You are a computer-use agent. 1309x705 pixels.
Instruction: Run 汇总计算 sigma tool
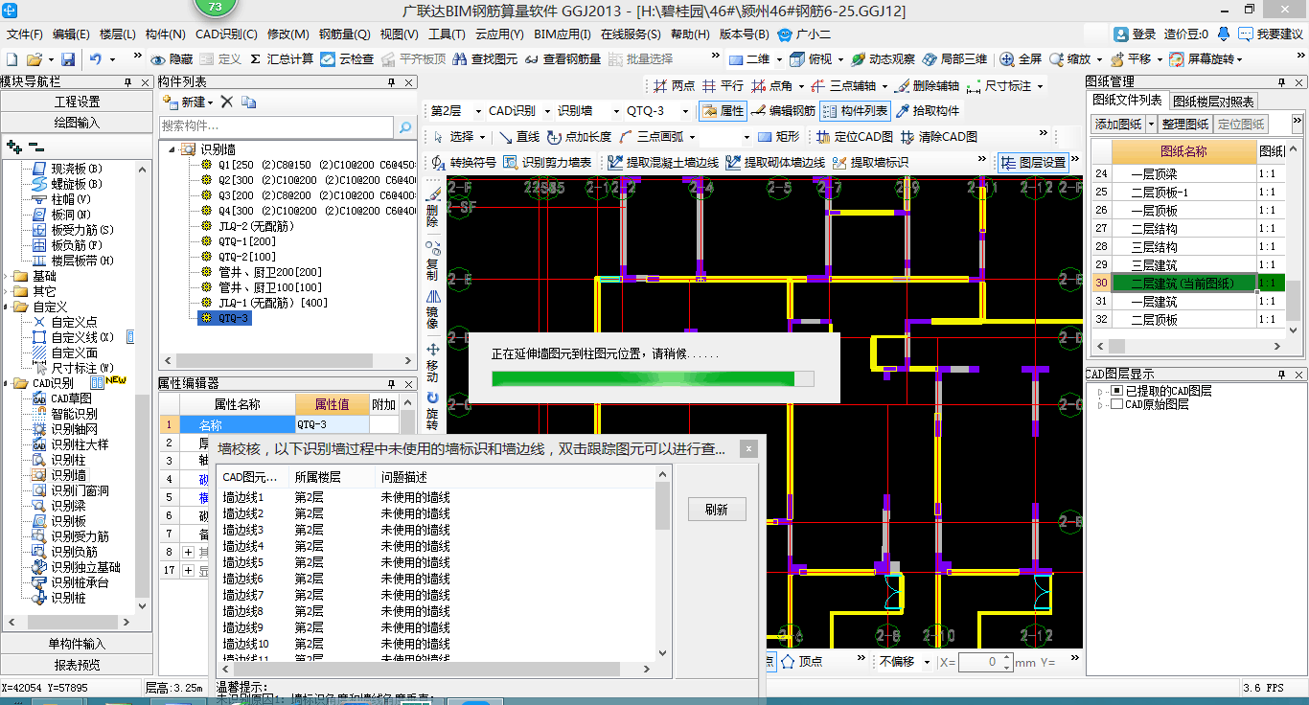click(x=282, y=59)
